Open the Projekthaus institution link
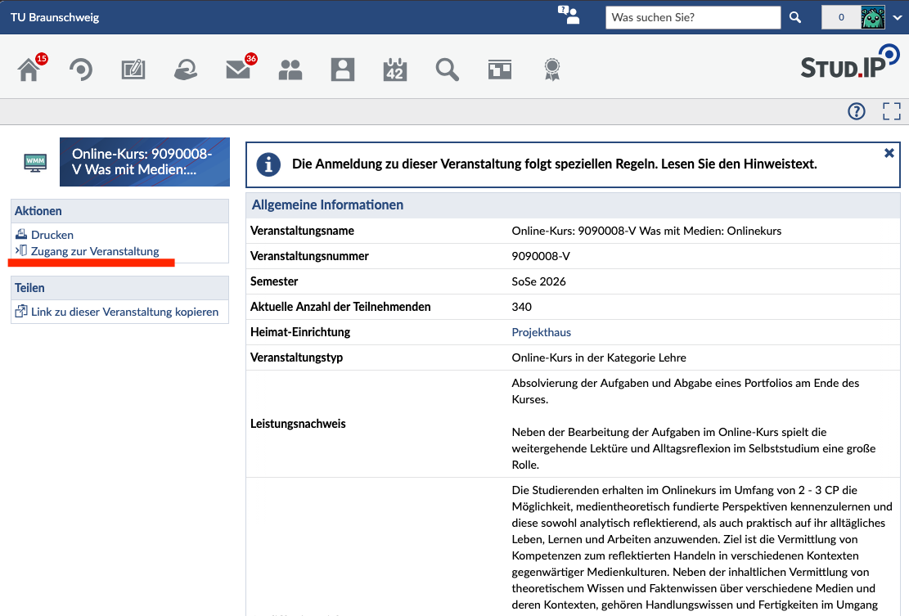 542,332
